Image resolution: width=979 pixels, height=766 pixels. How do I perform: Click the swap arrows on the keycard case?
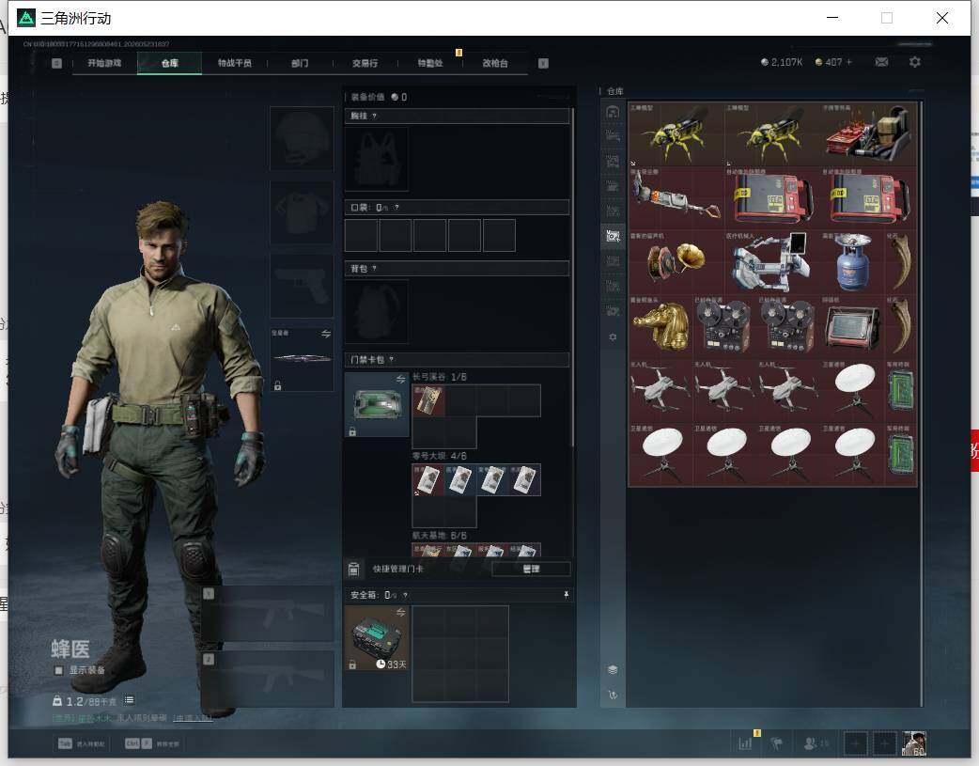pos(401,380)
